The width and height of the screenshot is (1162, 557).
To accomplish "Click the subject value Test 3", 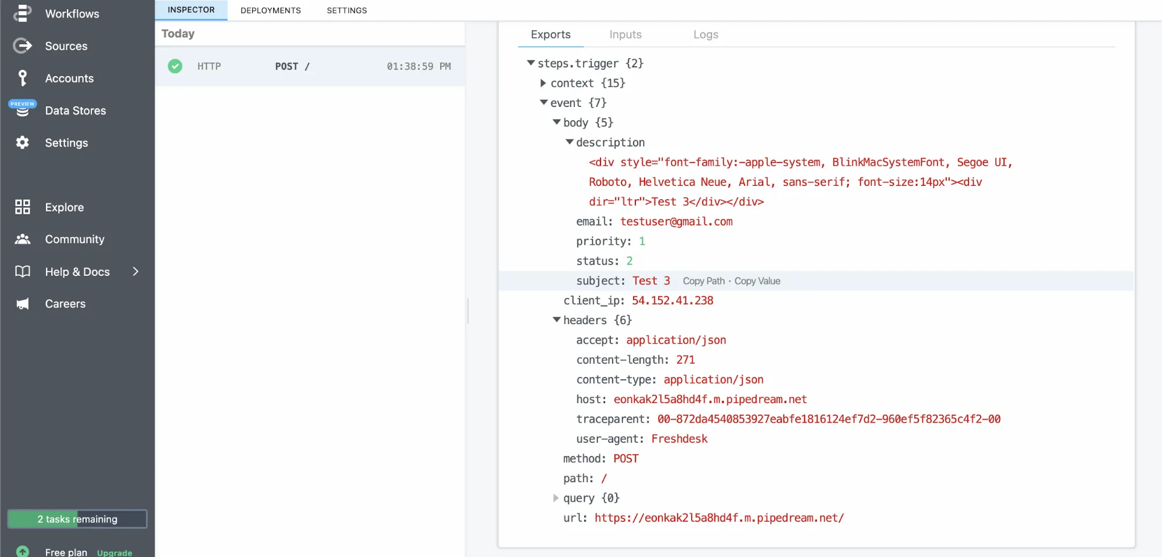I will tap(651, 281).
